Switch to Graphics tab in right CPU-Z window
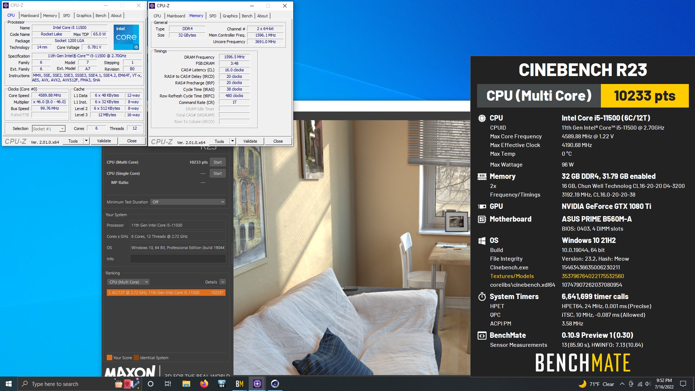This screenshot has height=391, width=695. point(230,16)
